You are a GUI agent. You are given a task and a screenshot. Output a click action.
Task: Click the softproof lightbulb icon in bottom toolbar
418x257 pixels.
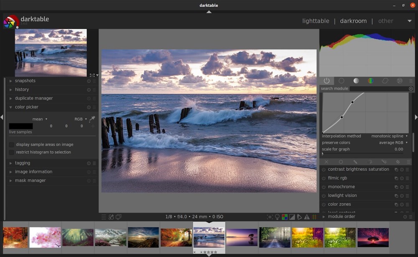point(277,217)
